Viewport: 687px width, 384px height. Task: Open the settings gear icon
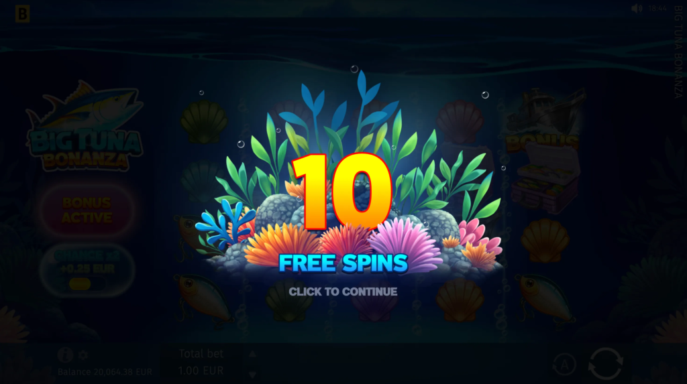coord(83,355)
